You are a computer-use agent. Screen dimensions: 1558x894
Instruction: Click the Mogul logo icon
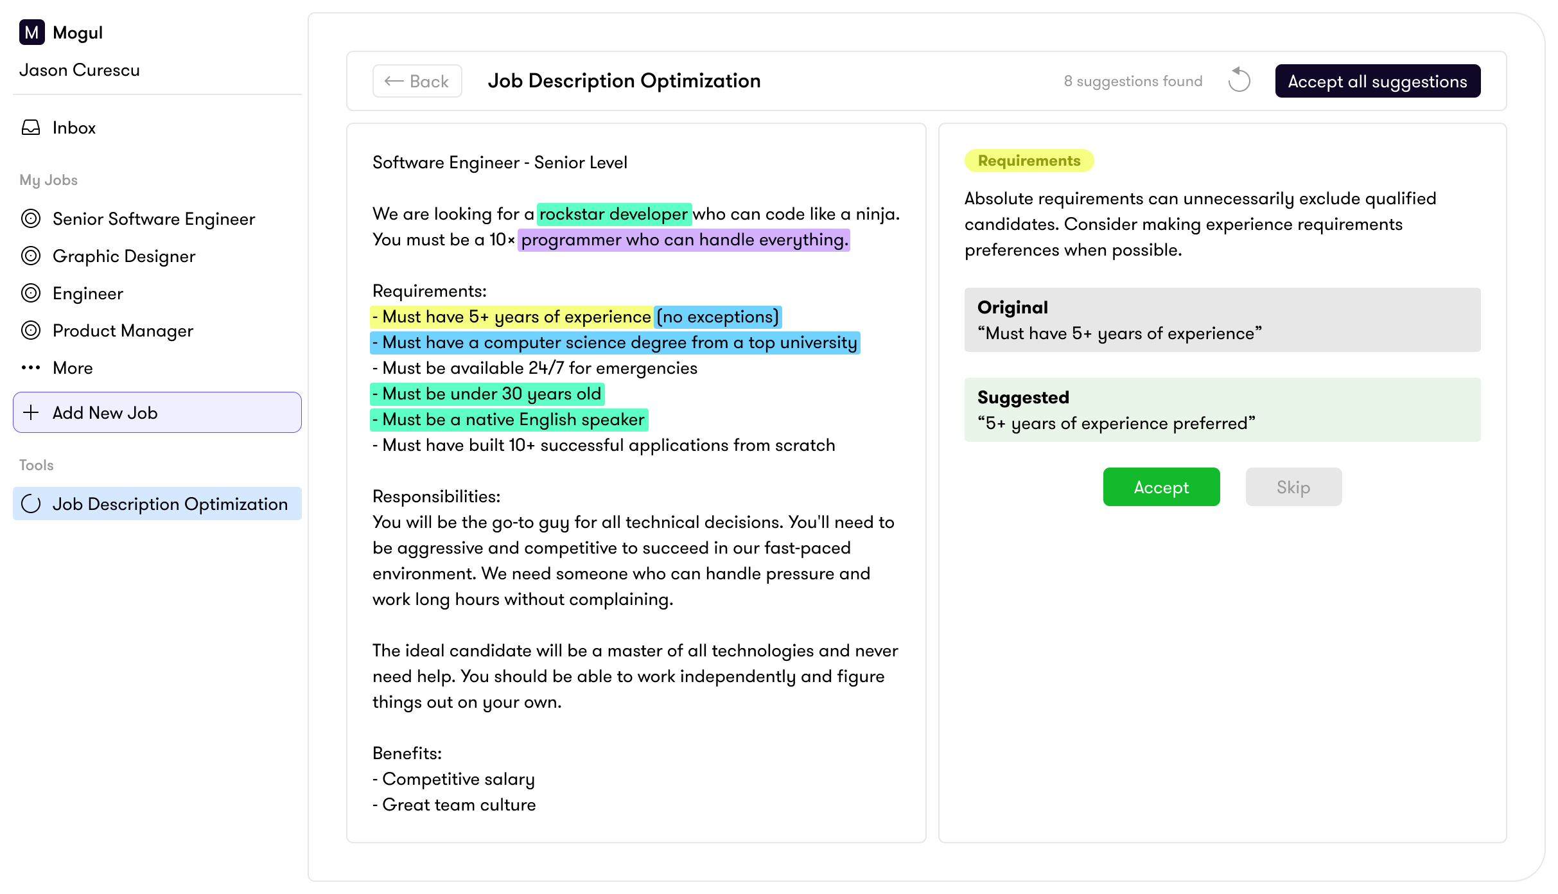click(32, 31)
